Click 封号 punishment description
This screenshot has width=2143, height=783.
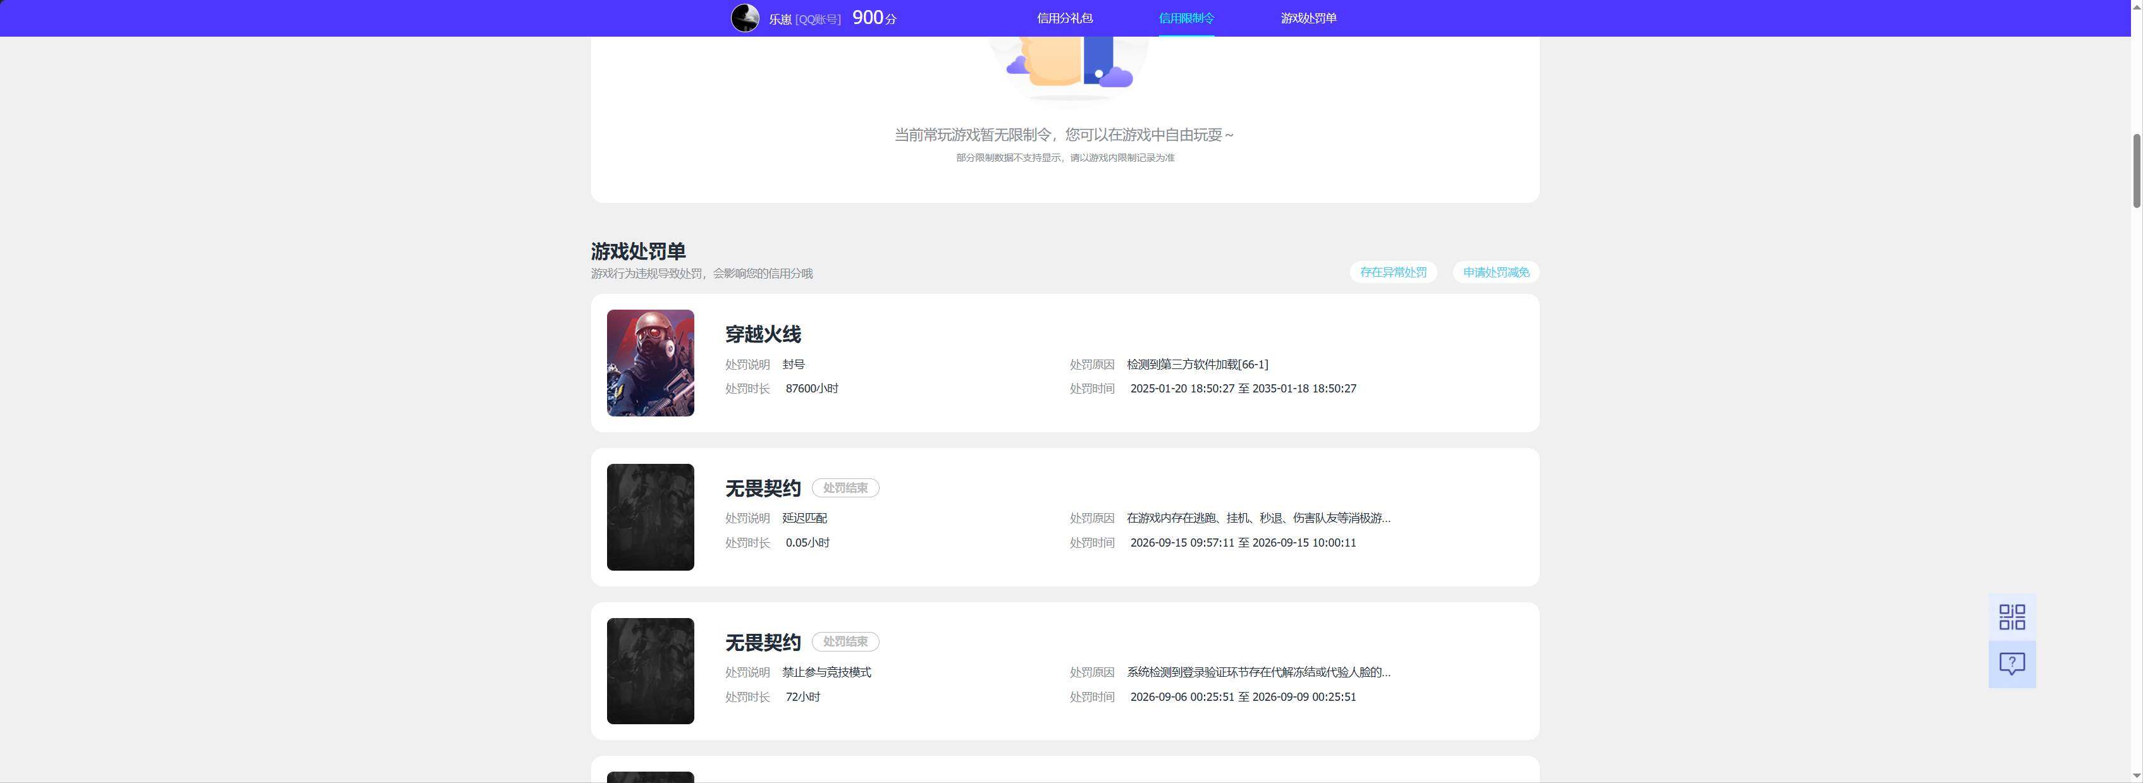click(x=794, y=364)
